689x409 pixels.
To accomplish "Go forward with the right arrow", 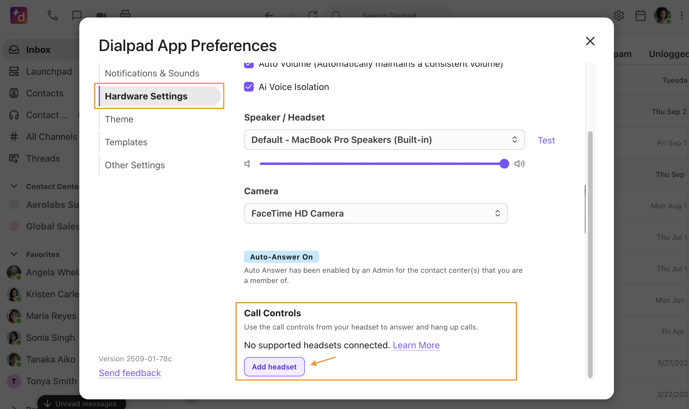I will click(291, 15).
